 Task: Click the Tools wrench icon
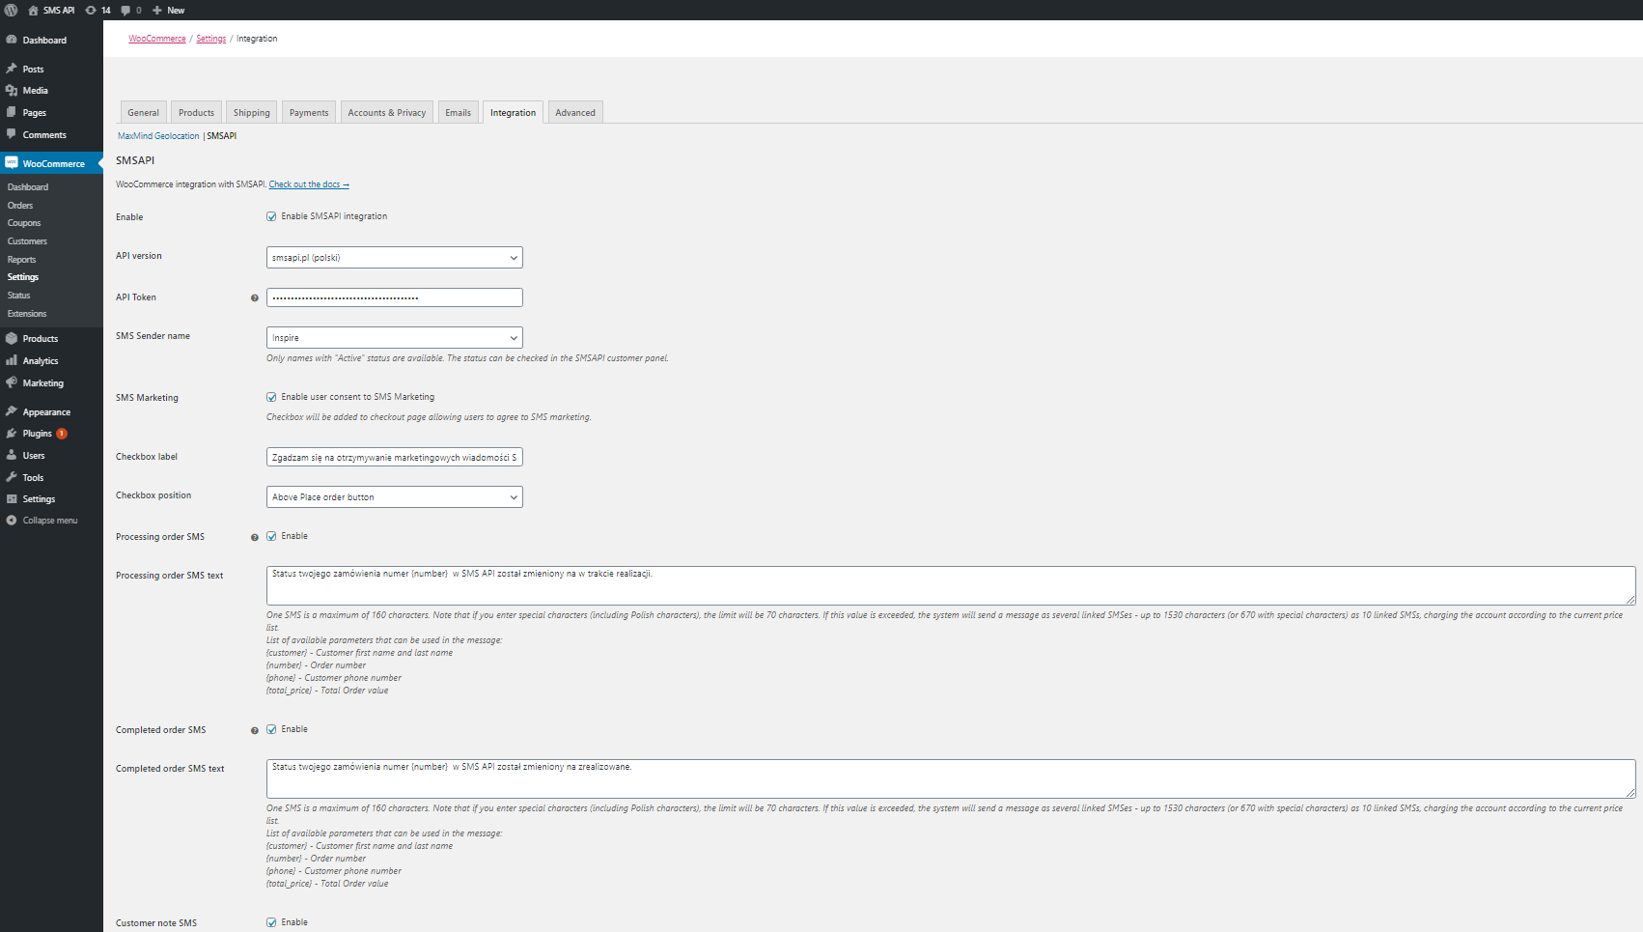point(12,477)
